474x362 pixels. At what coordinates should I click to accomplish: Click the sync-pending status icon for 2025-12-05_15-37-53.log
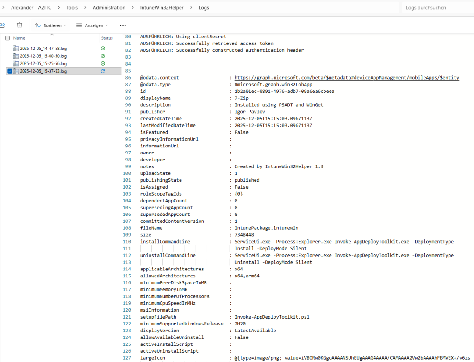pyautogui.click(x=103, y=71)
